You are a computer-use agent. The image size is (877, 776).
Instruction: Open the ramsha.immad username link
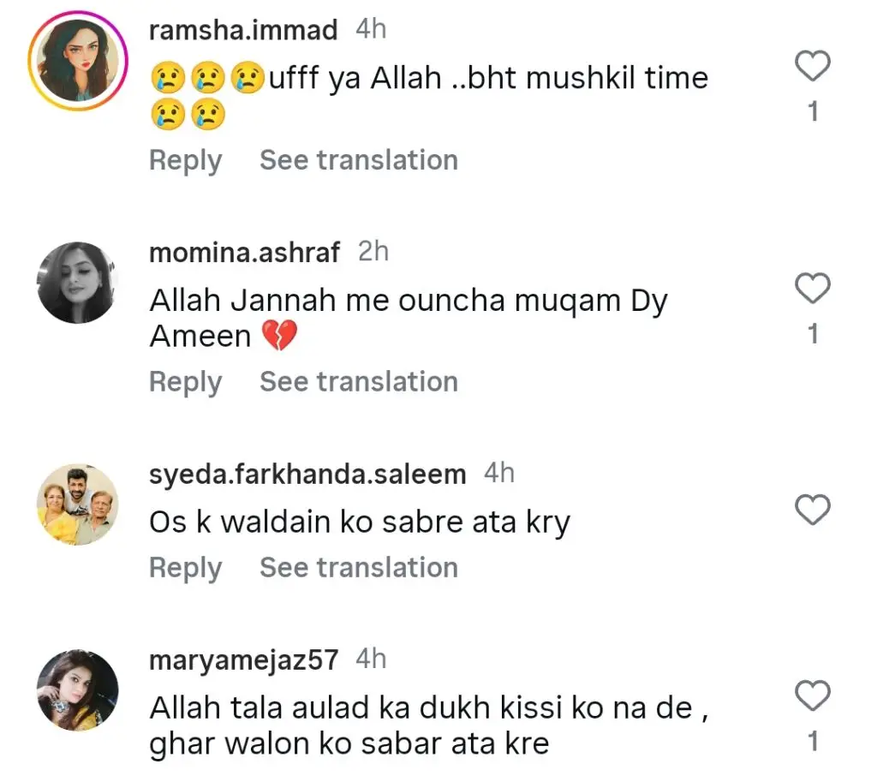coord(243,31)
